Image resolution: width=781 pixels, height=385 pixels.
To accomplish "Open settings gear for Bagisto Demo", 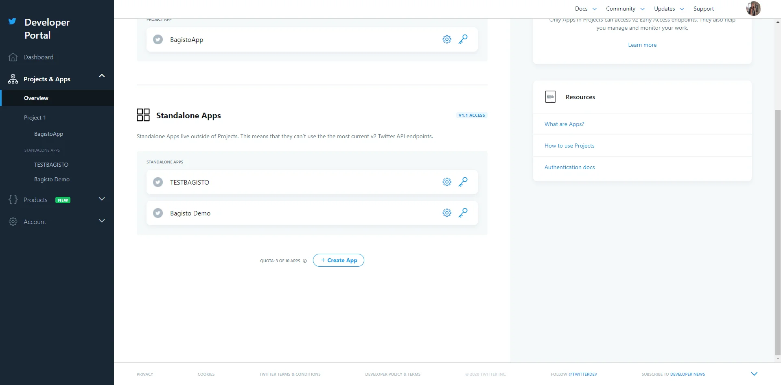I will 446,213.
